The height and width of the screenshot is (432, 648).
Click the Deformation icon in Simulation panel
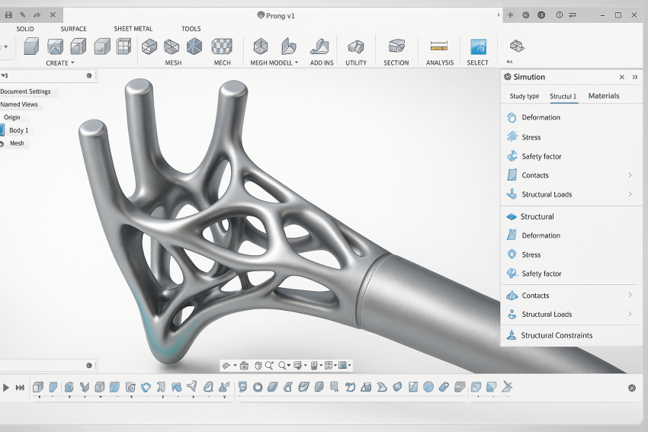(x=512, y=117)
